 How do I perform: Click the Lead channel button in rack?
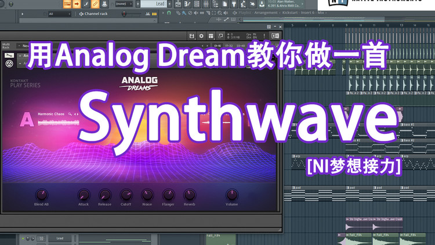point(60,239)
